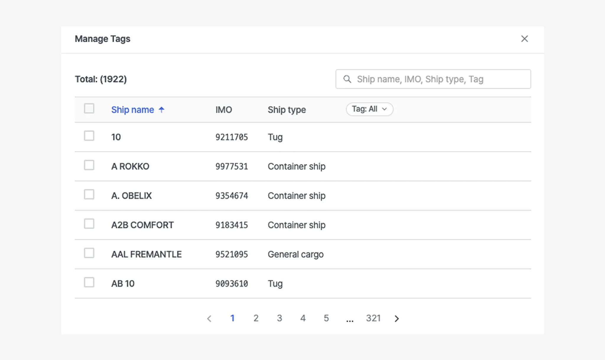Click pagination ellipsis to skip pages
605x360 pixels.
[x=350, y=319]
